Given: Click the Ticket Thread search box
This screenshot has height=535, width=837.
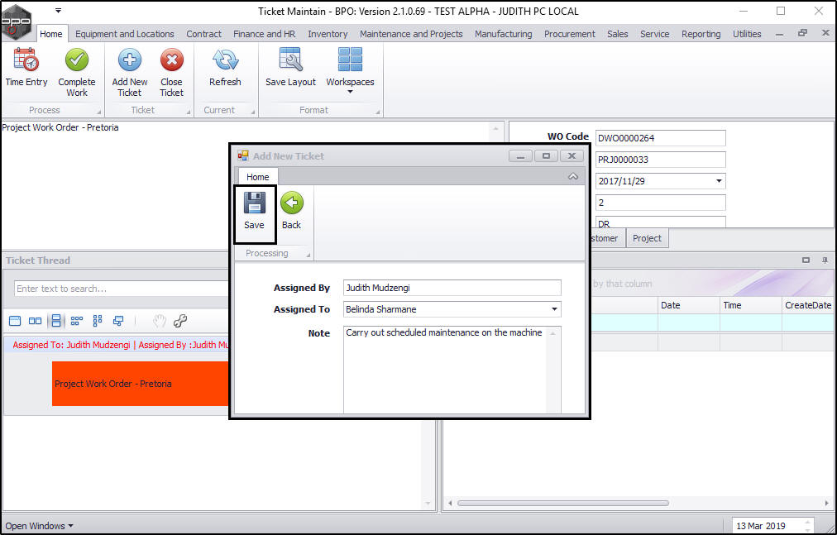Looking at the screenshot, I should tap(122, 289).
